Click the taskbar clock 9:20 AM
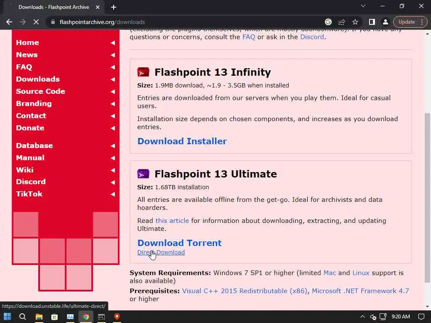Image resolution: width=431 pixels, height=323 pixels. (x=401, y=317)
